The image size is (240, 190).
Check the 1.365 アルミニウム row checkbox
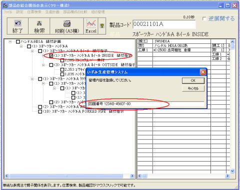(62, 60)
